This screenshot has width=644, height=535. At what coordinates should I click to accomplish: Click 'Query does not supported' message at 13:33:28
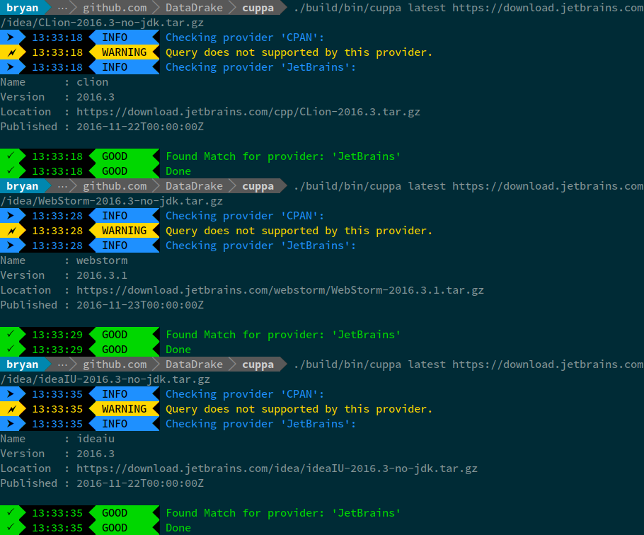pos(299,230)
